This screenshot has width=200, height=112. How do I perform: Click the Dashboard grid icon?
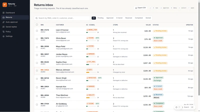click(3, 13)
